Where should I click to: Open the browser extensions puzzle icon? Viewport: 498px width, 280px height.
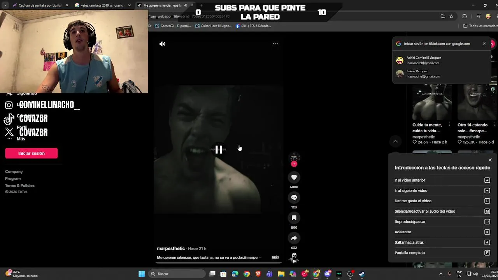(465, 16)
